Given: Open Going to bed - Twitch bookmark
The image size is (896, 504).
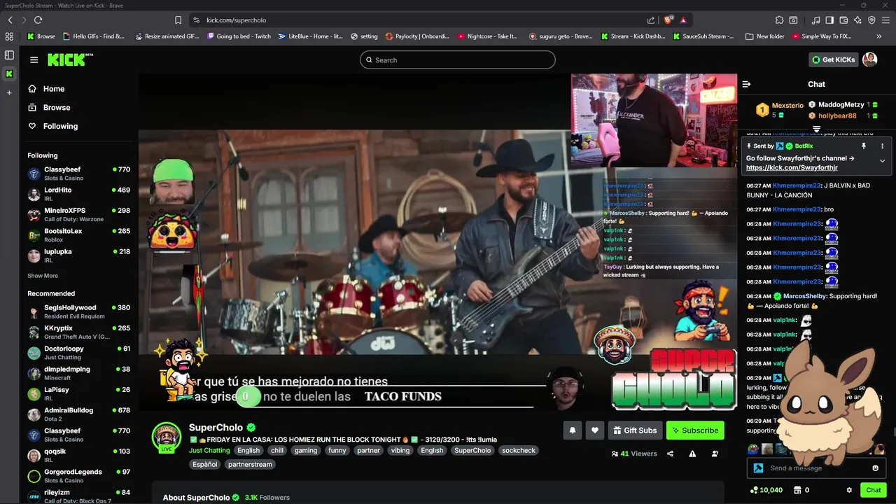Looking at the screenshot, I should [239, 36].
